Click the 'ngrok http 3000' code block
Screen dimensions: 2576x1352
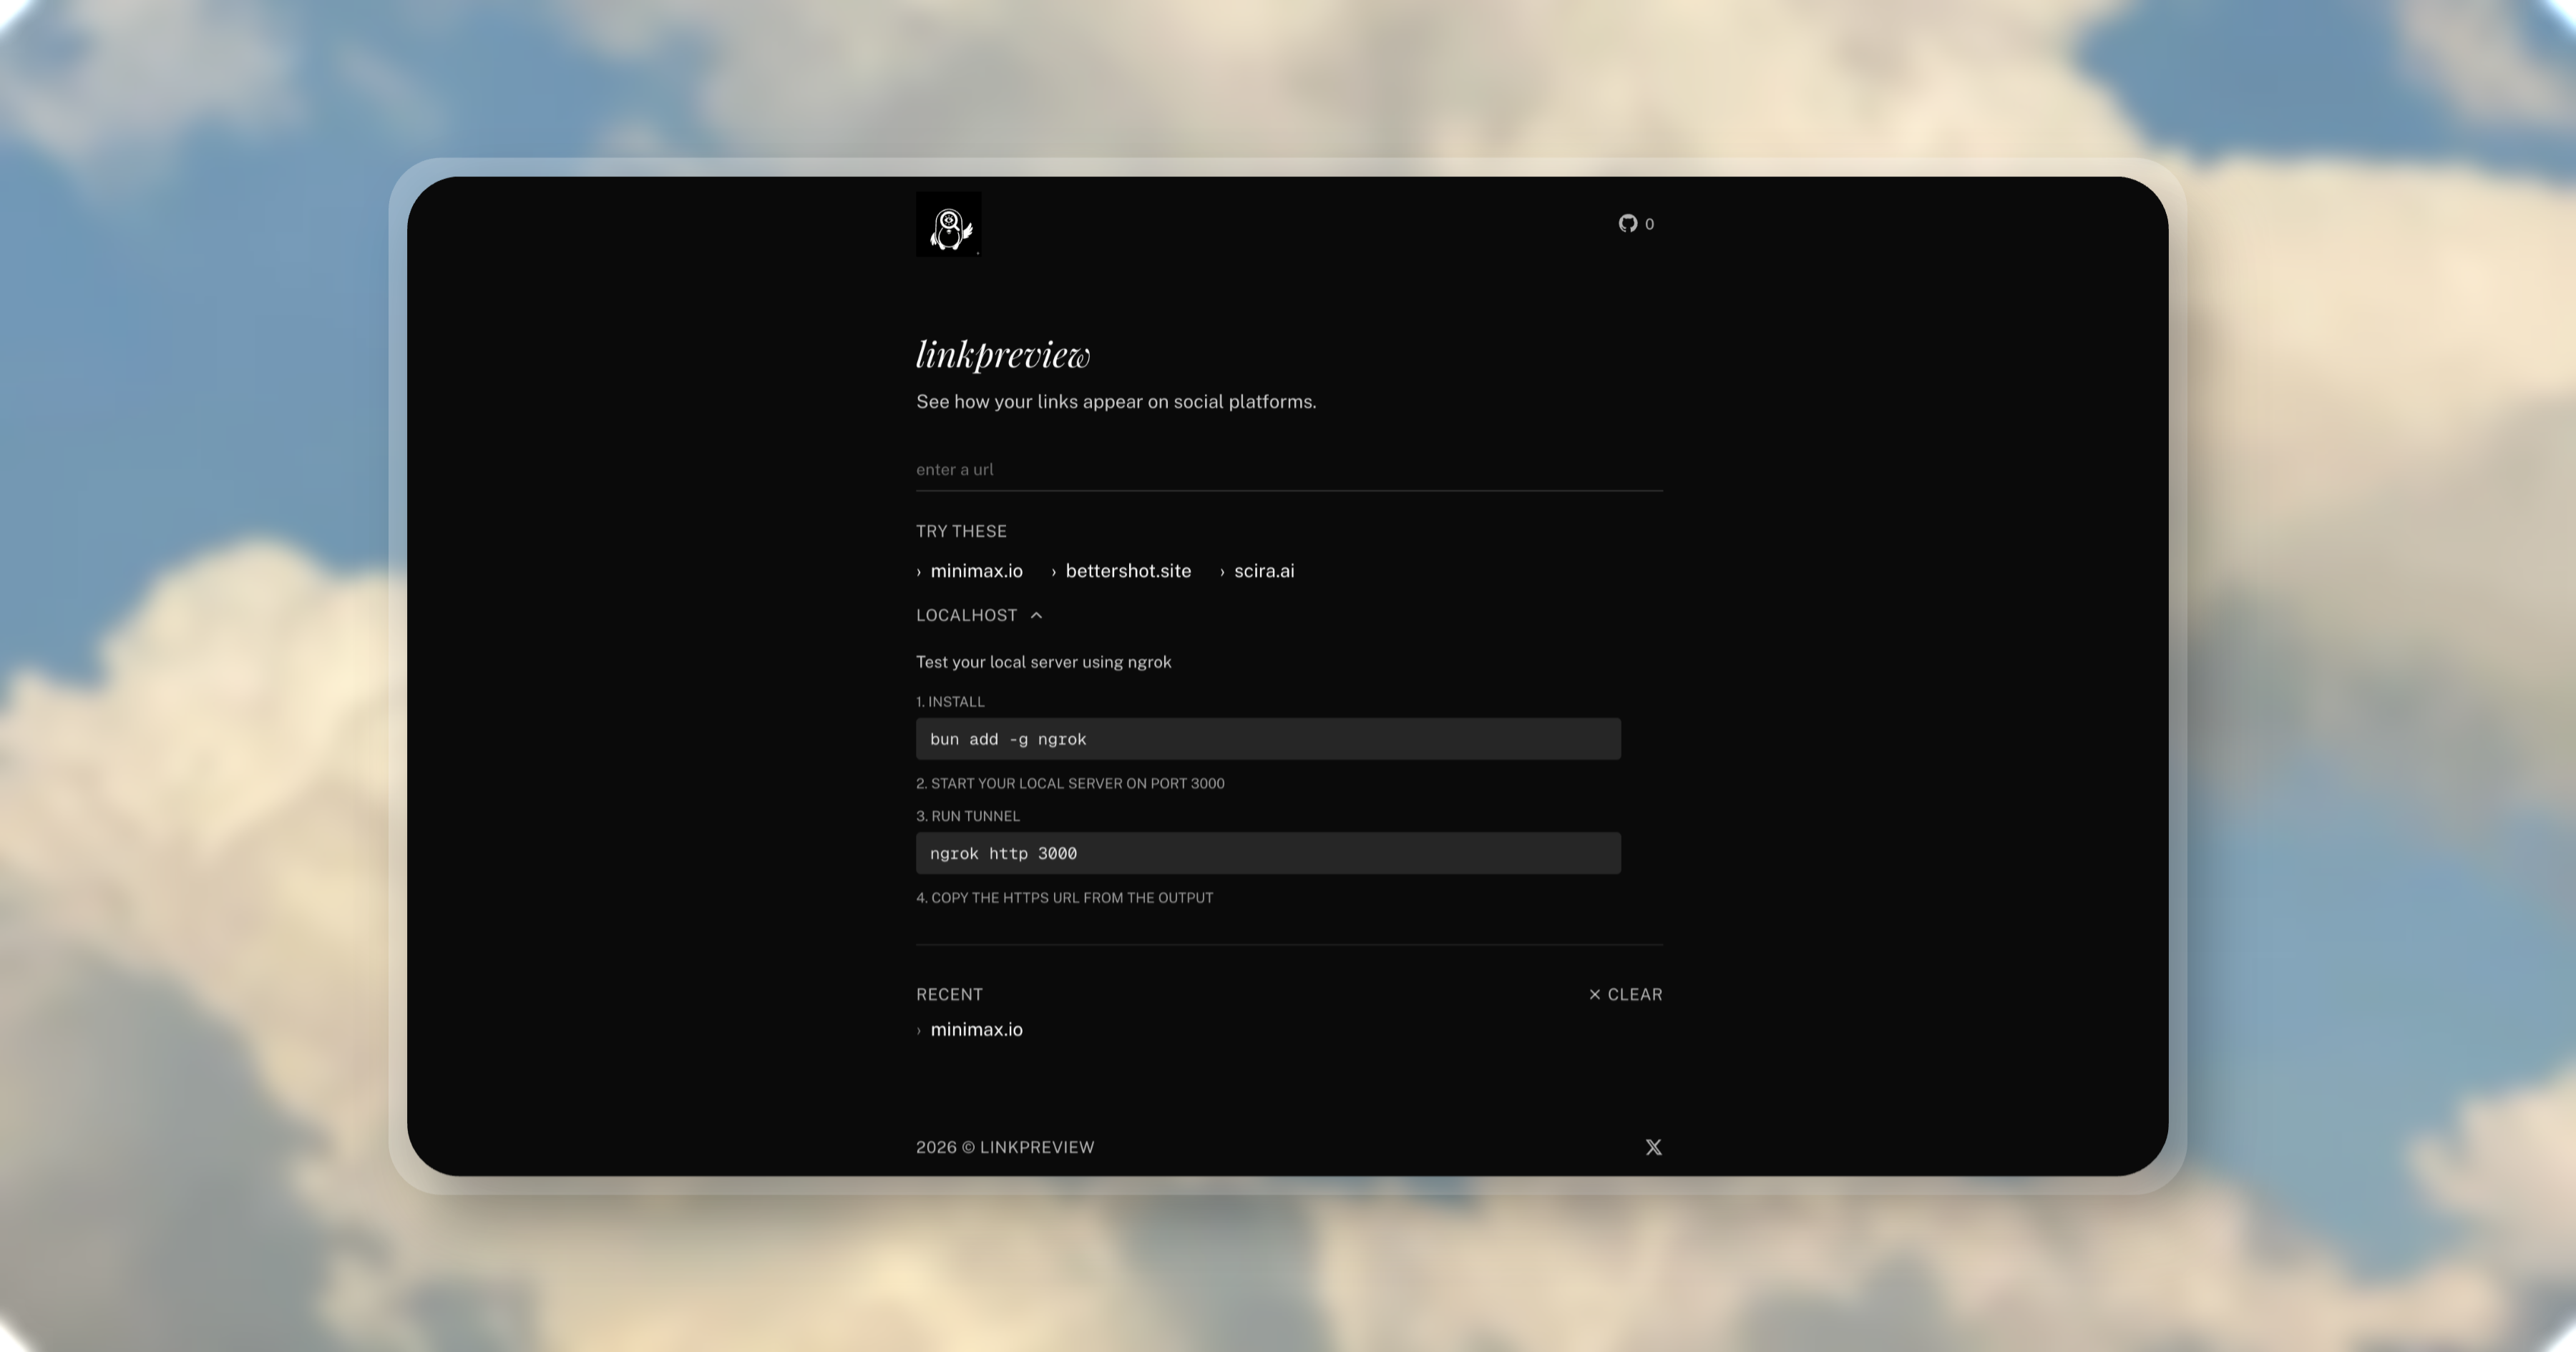point(1268,853)
